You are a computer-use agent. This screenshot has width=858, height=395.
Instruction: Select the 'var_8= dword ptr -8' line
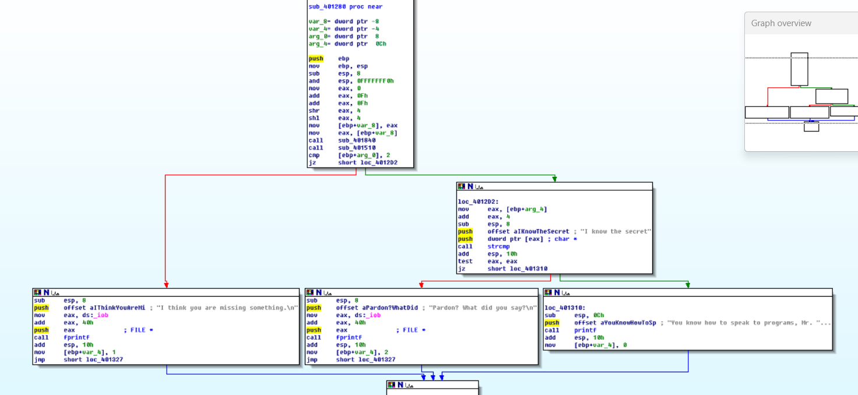(343, 22)
